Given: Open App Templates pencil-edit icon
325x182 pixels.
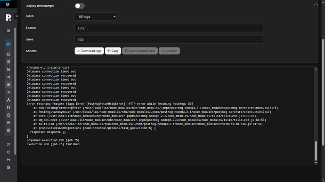Looking at the screenshot, I should tap(8, 62).
